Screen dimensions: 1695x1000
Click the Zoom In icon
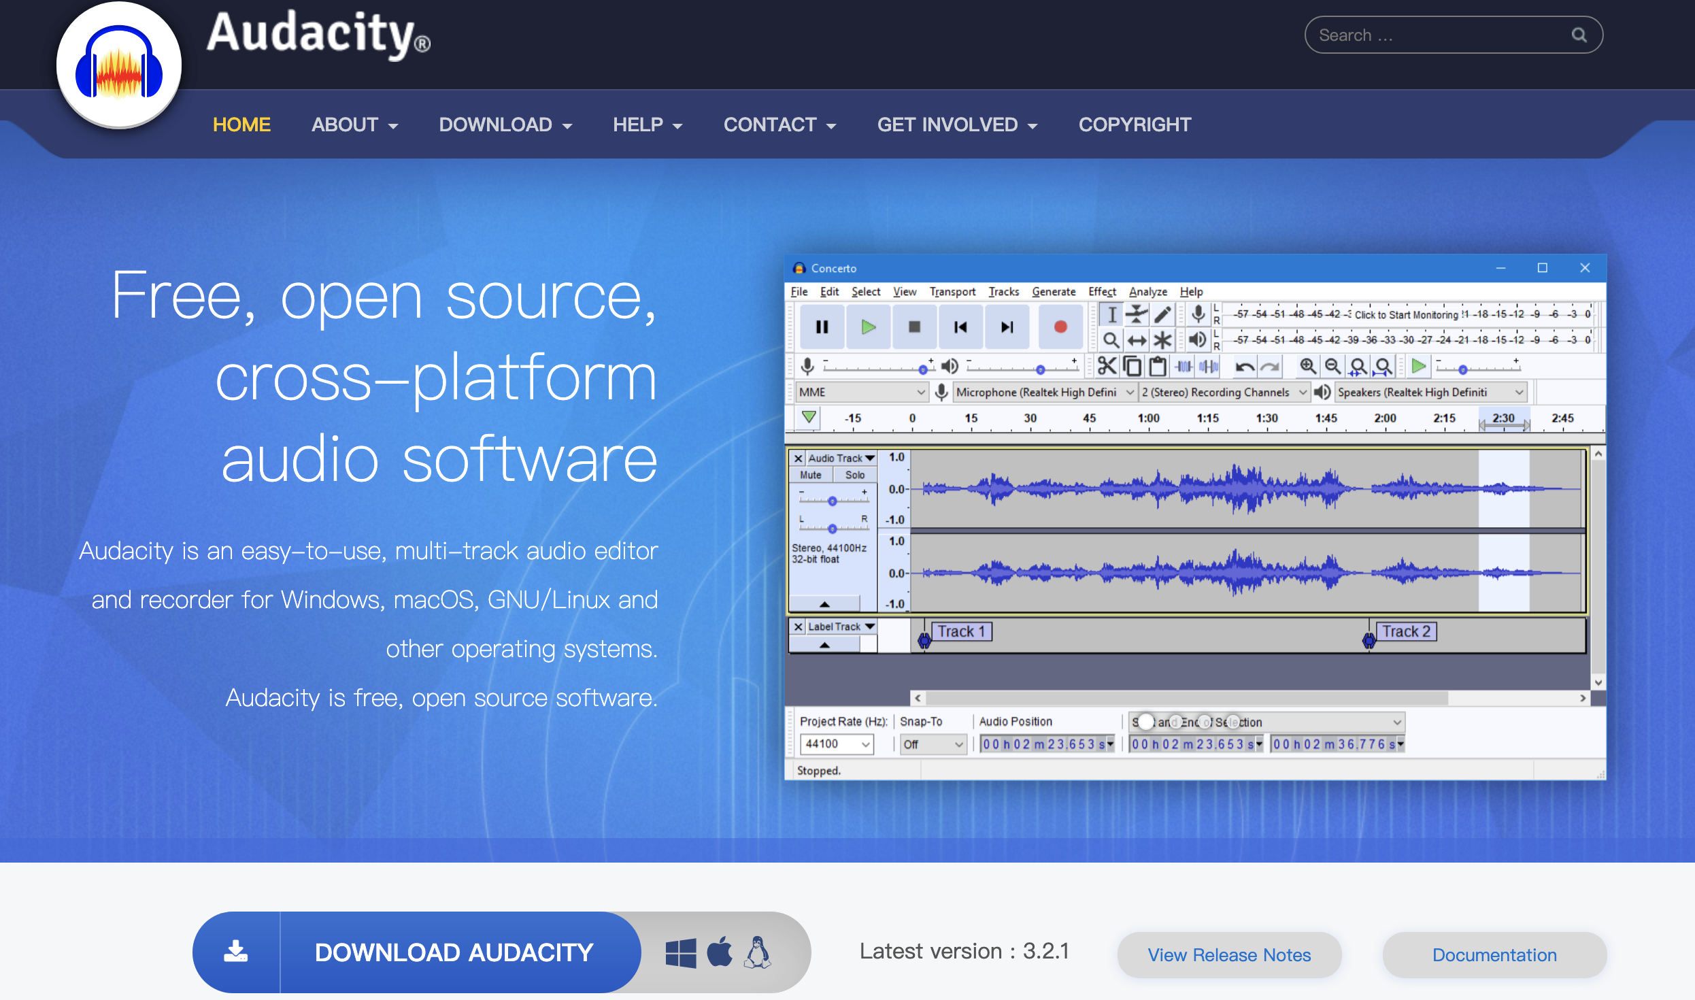pos(1307,367)
